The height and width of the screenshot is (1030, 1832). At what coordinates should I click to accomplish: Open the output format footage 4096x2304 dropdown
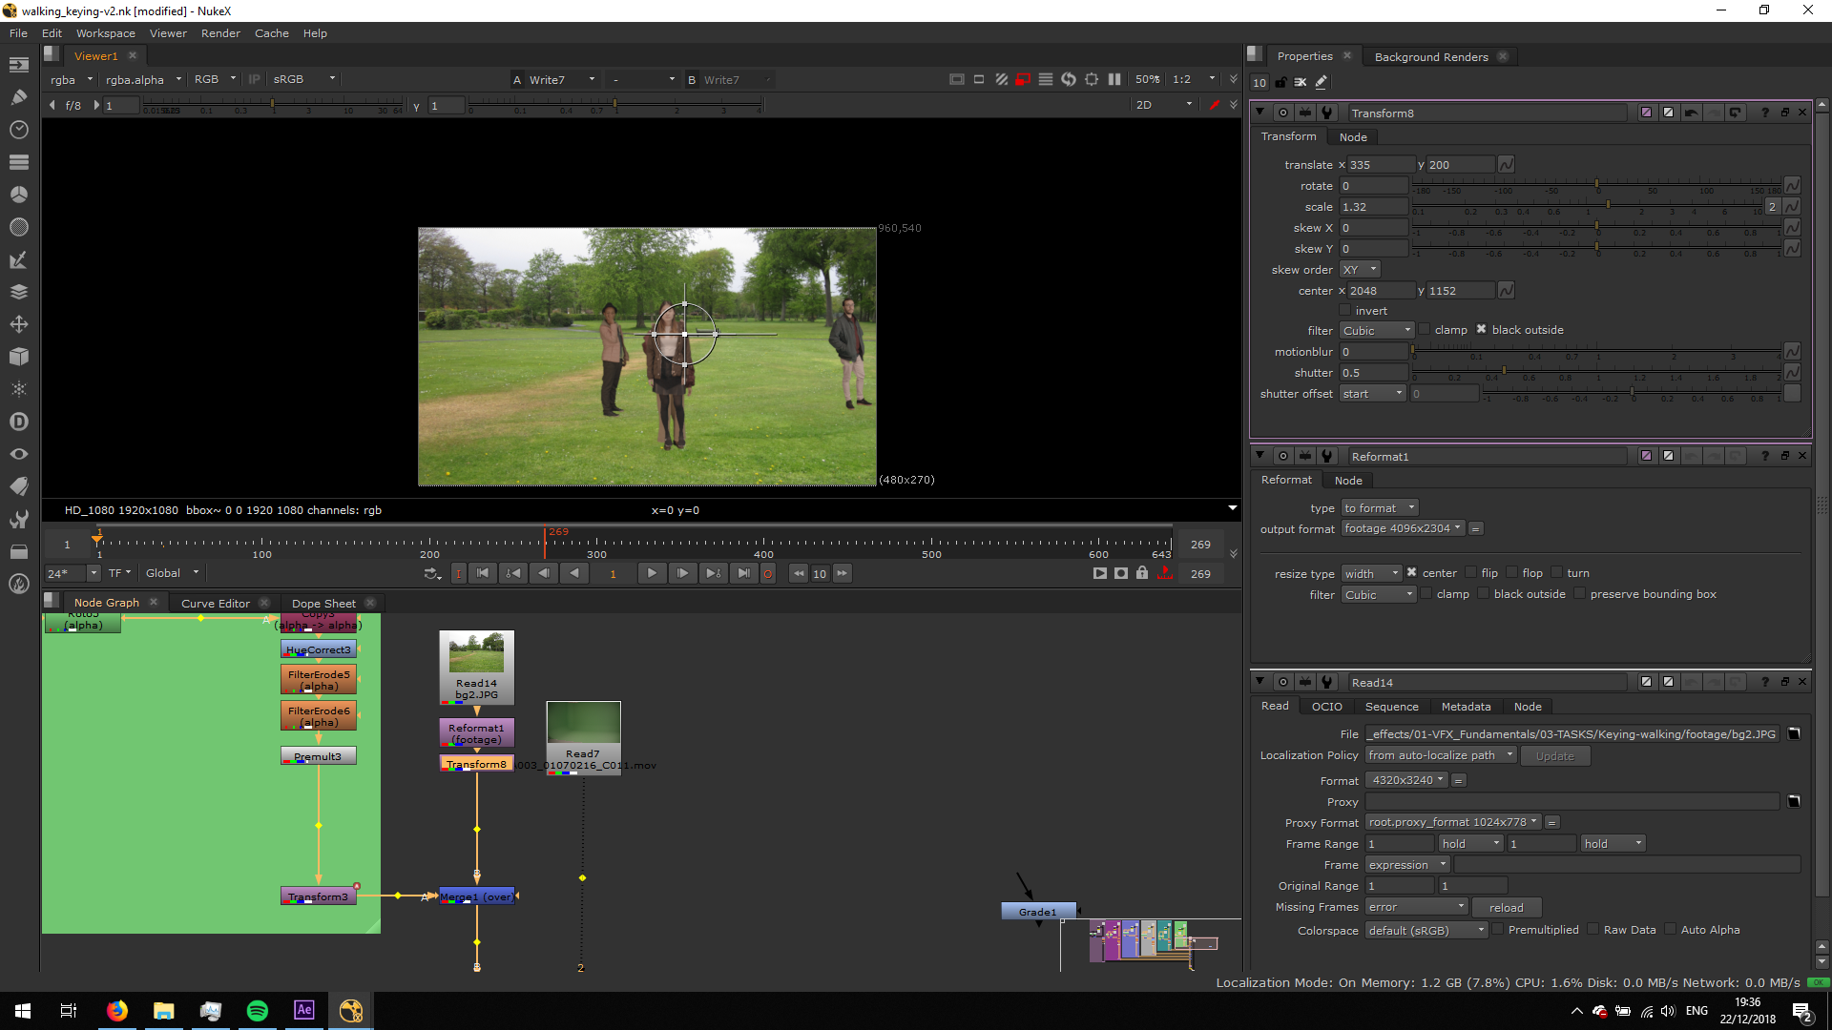(x=1402, y=528)
